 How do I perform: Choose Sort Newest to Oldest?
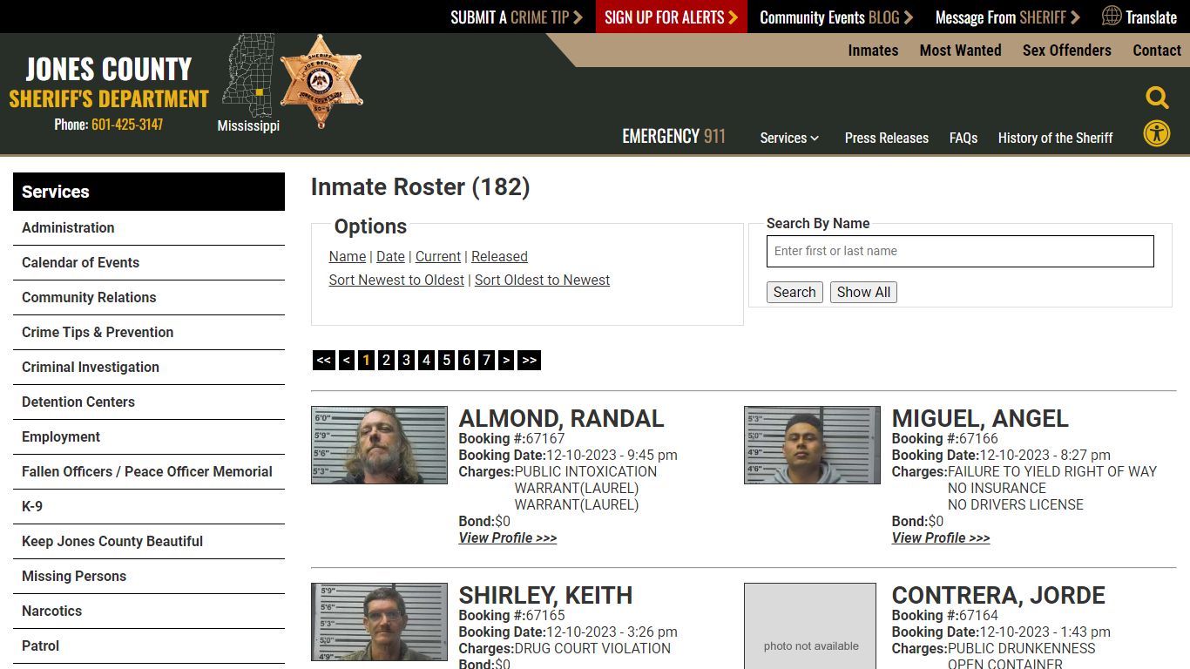pyautogui.click(x=396, y=280)
